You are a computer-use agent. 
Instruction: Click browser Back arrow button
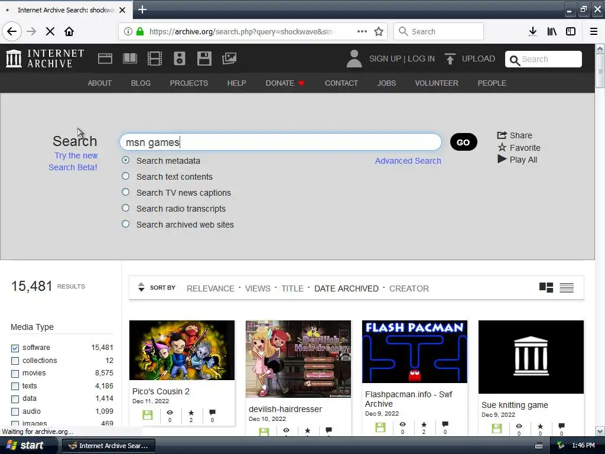pyautogui.click(x=12, y=31)
